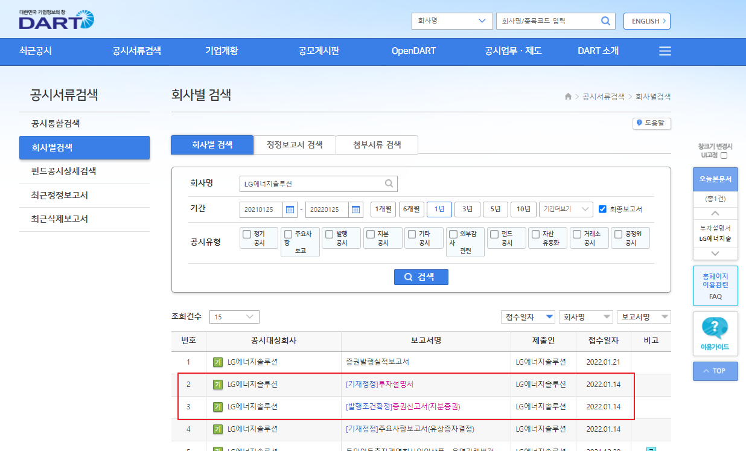Click the DART logo
The height and width of the screenshot is (451, 746).
point(56,19)
